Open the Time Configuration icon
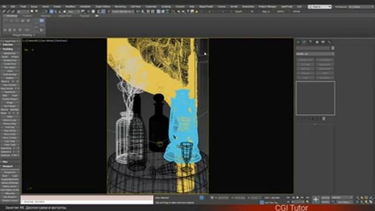 307,202
